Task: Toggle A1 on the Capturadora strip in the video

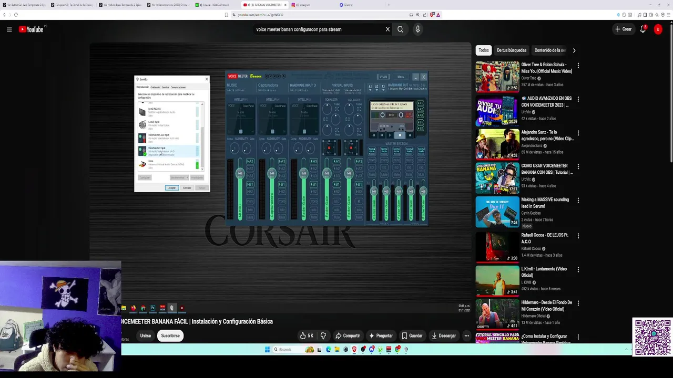Action: coord(282,161)
